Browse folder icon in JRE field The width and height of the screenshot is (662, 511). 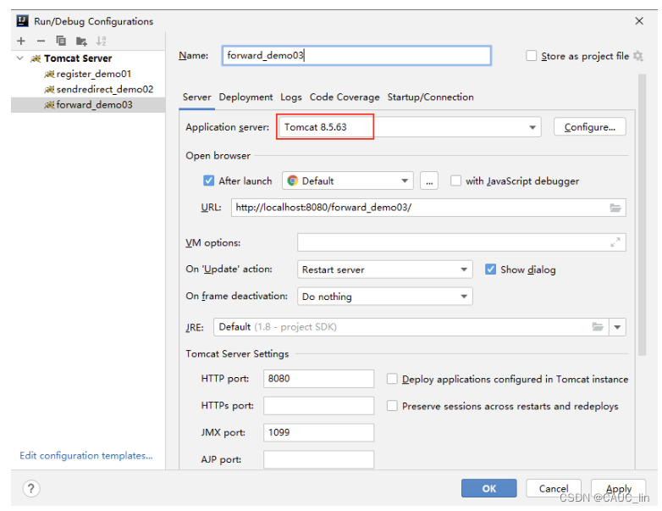598,327
